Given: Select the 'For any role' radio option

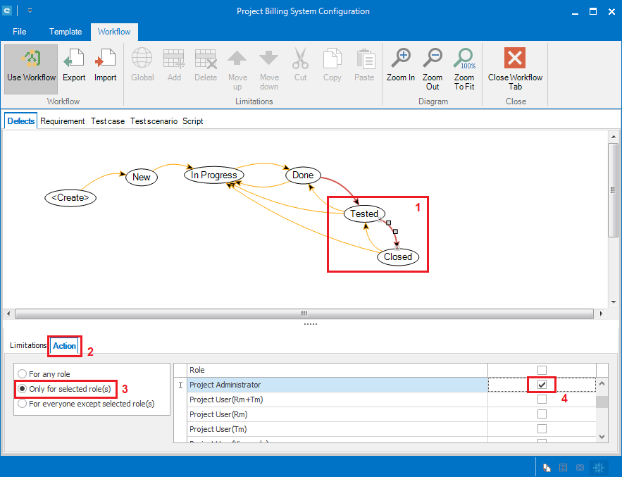Looking at the screenshot, I should point(23,374).
